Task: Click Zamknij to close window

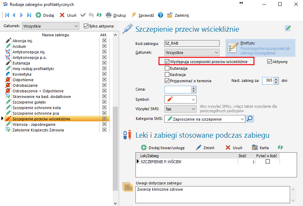Action: tap(178, 15)
